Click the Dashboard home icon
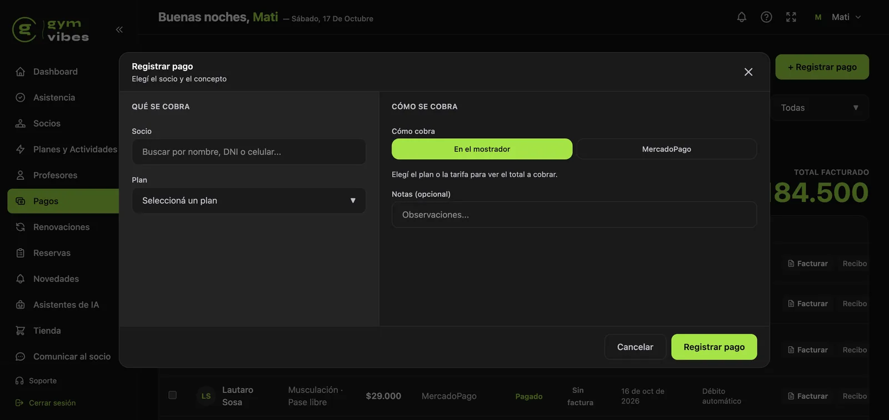This screenshot has height=420, width=889. pyautogui.click(x=21, y=72)
